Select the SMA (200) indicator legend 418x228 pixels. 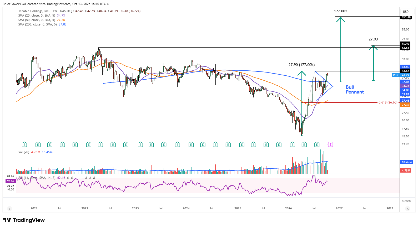pos(42,24)
